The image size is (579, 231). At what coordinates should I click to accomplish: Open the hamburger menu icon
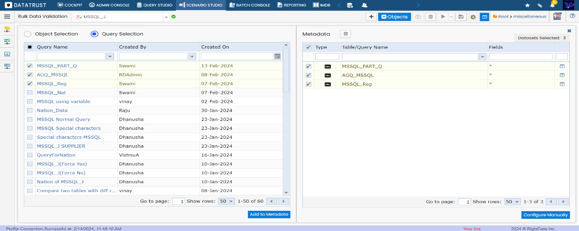click(7, 17)
